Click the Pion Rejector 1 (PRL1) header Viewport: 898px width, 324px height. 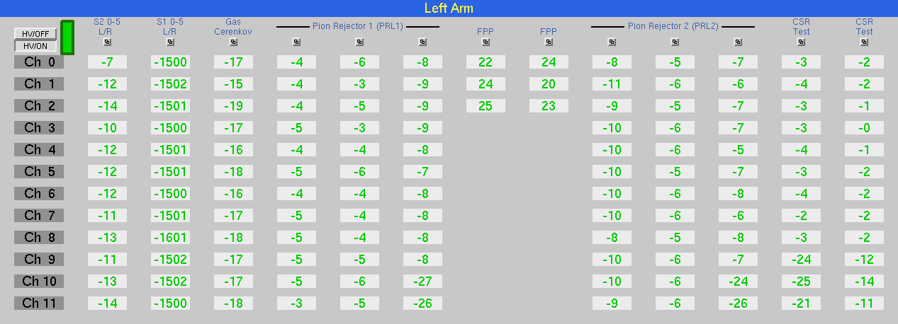tap(358, 26)
